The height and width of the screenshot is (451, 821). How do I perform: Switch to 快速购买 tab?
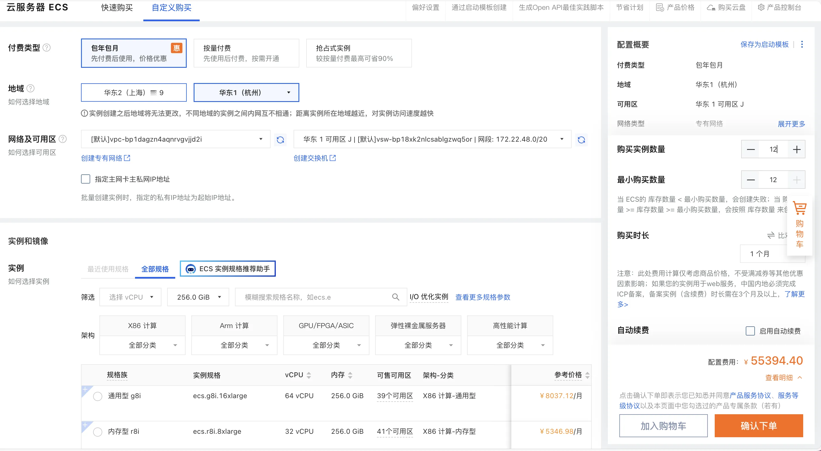pyautogui.click(x=117, y=8)
